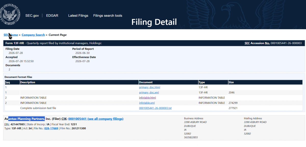
Task: Click Period of Report value 2026-06-30
Action: [83, 53]
